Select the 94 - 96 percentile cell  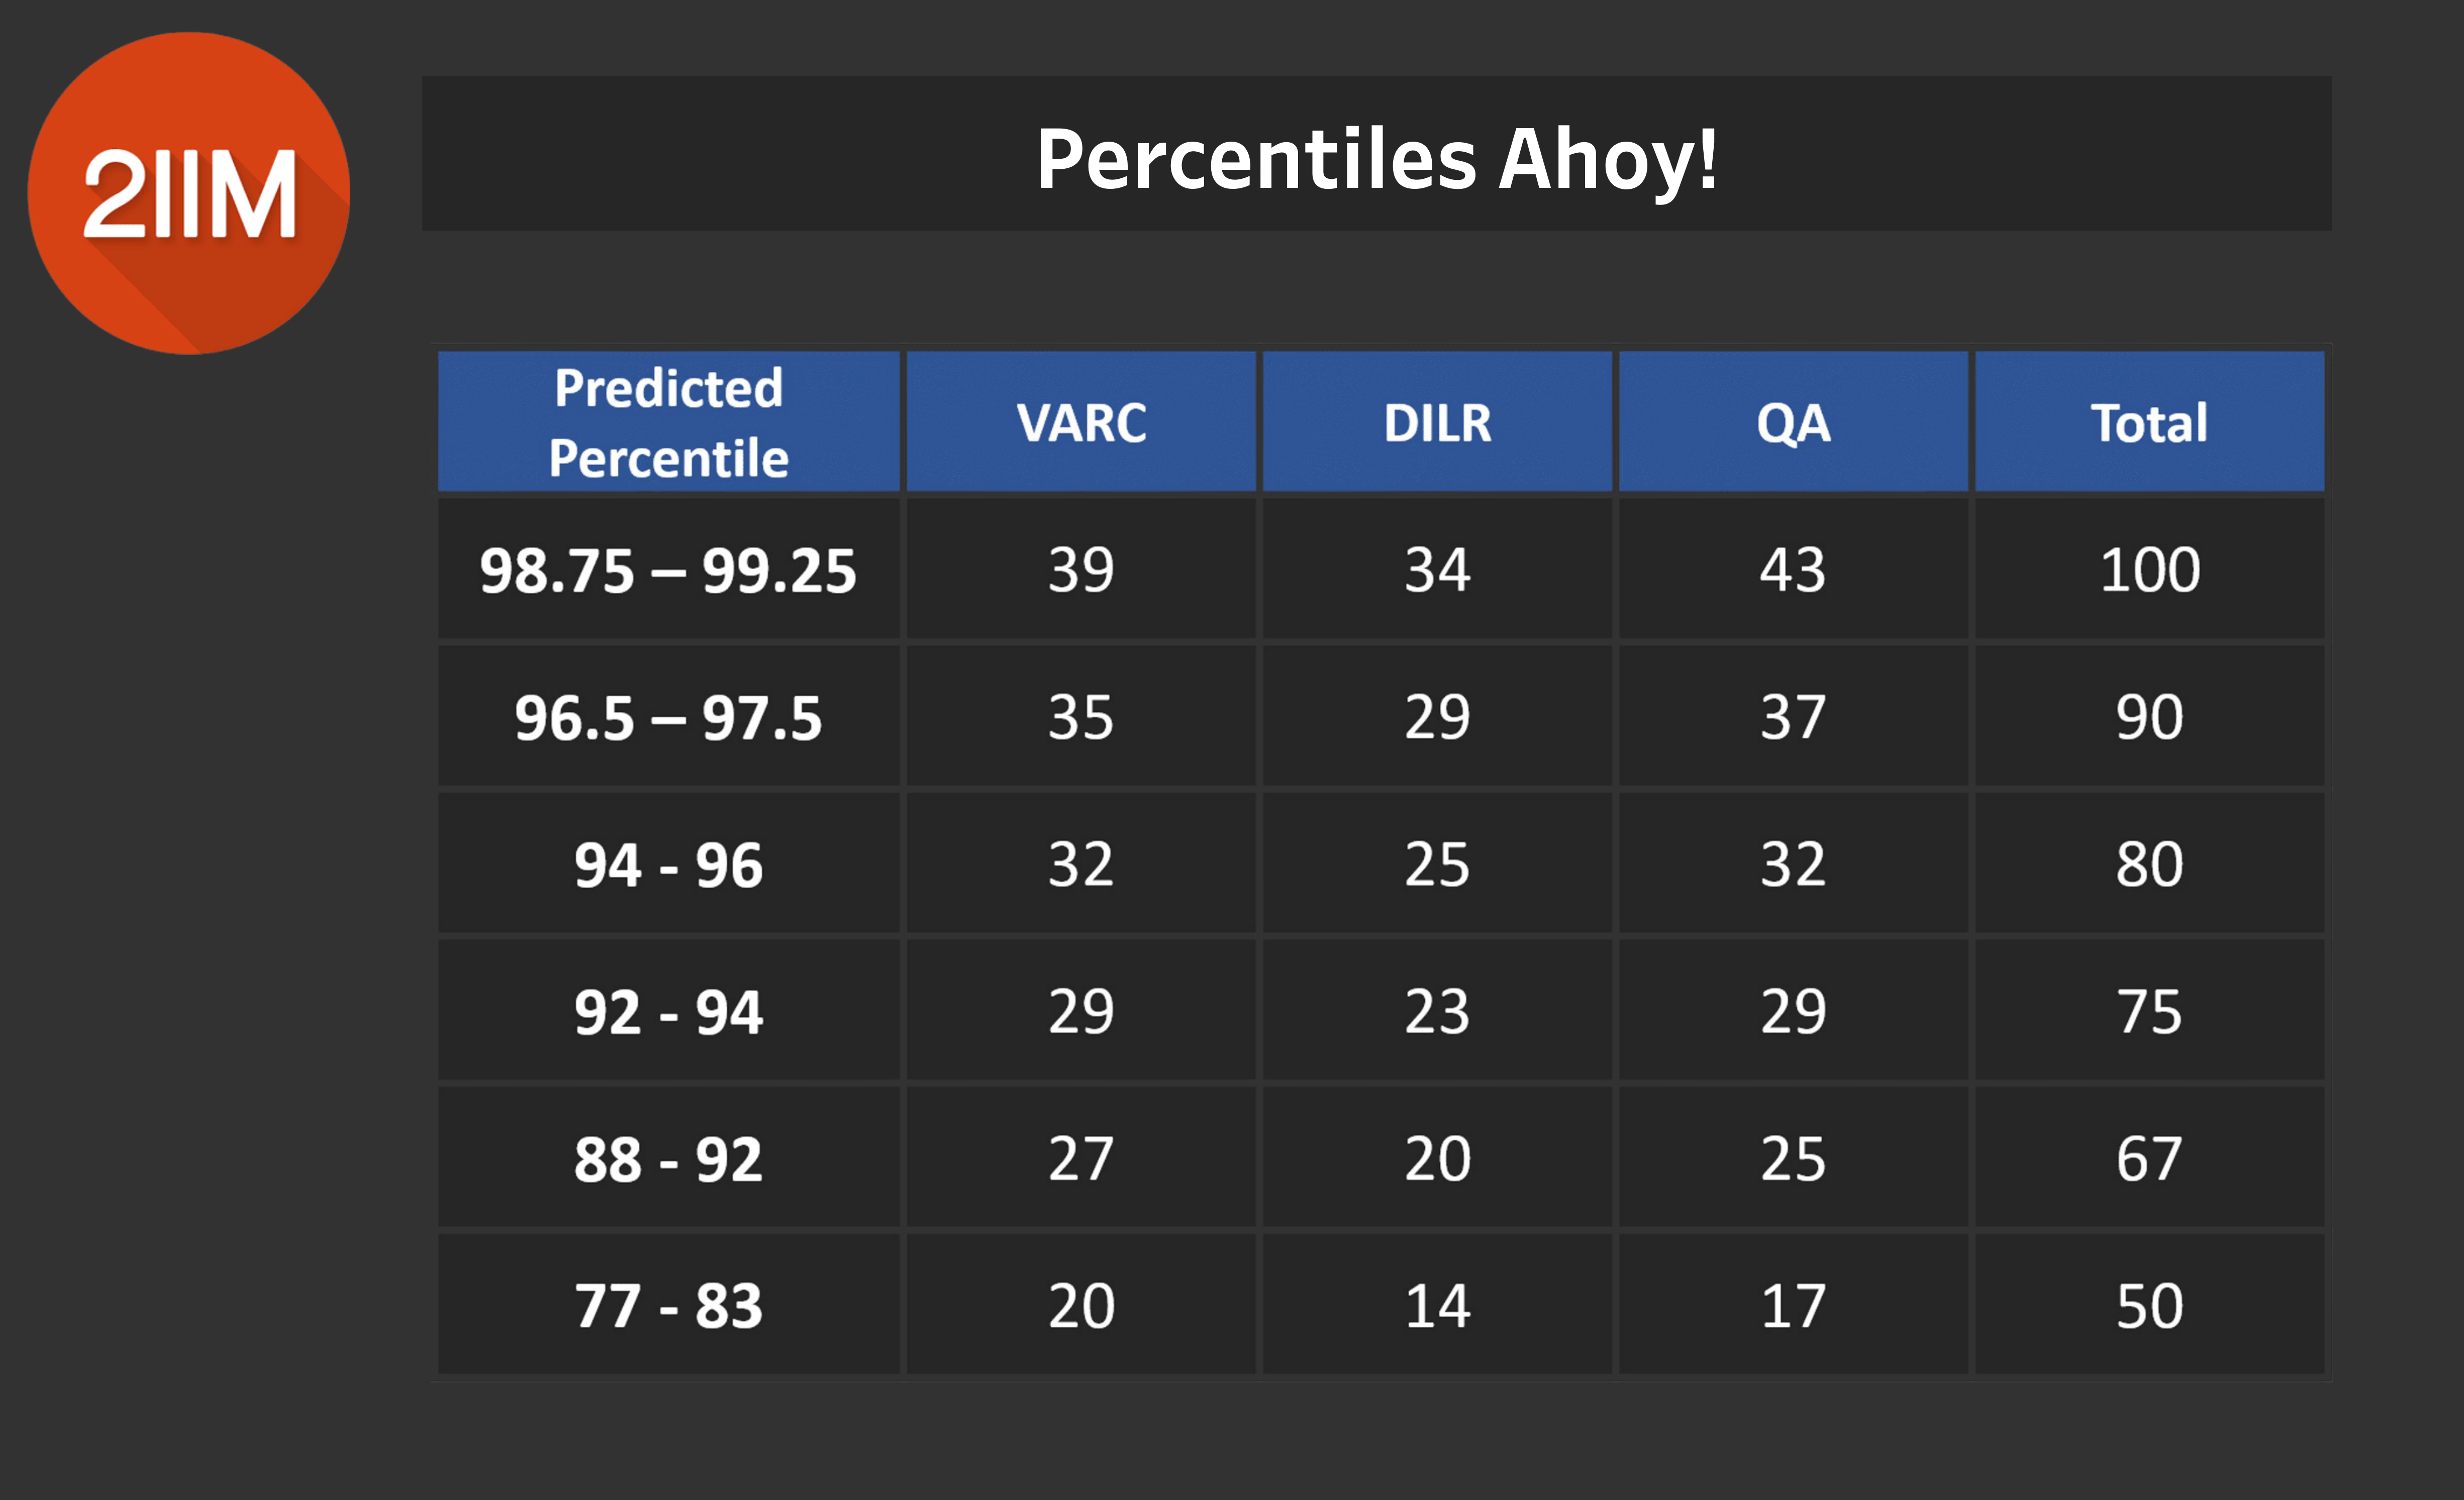click(x=668, y=864)
